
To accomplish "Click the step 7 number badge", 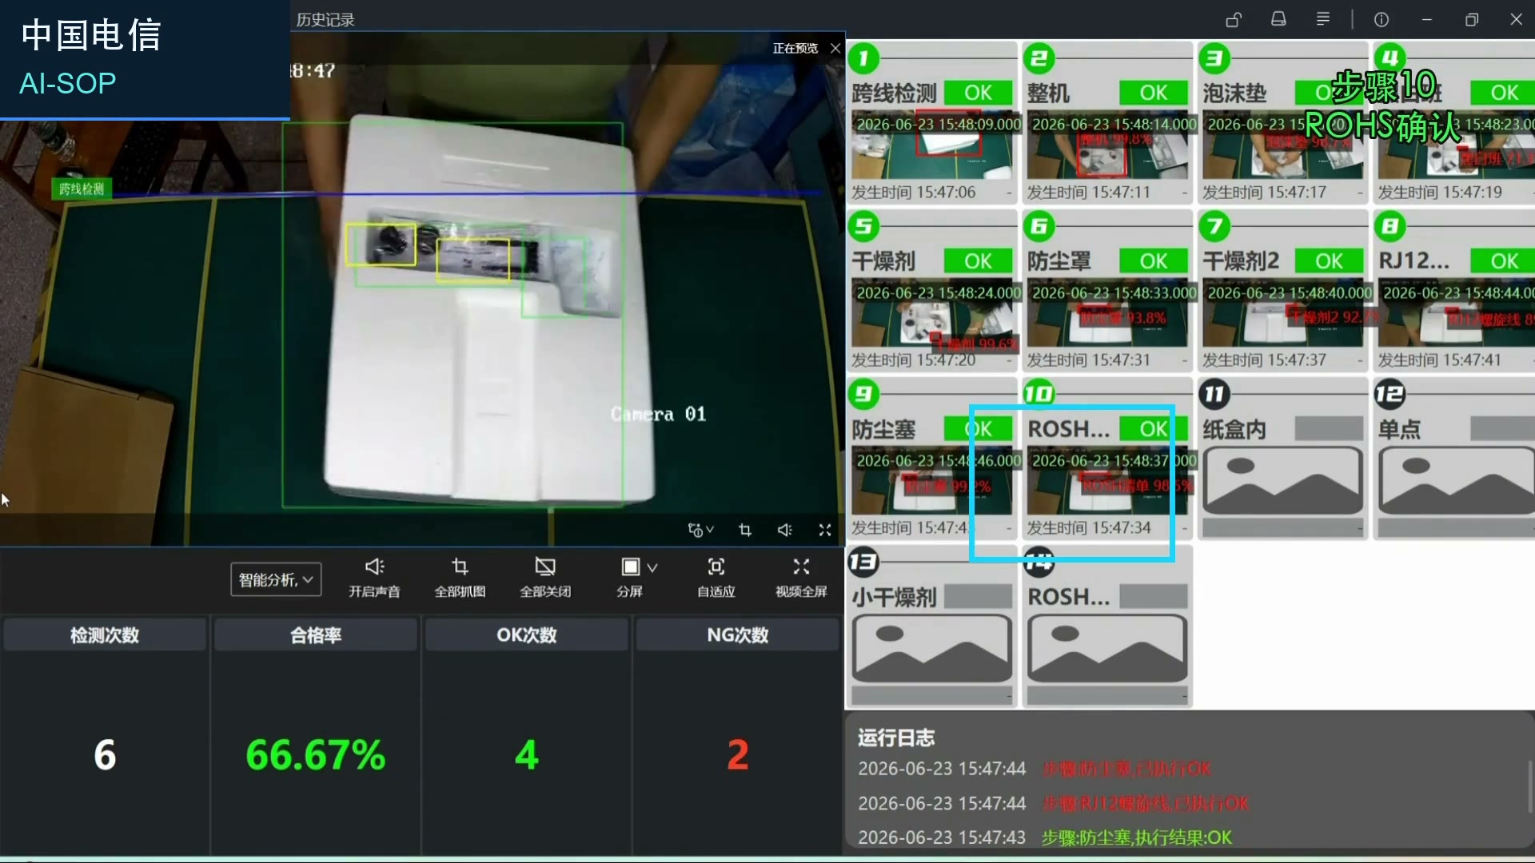I will coord(1214,226).
